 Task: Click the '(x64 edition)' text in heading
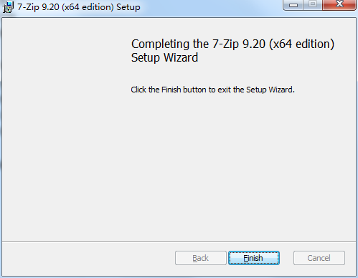(x=301, y=44)
